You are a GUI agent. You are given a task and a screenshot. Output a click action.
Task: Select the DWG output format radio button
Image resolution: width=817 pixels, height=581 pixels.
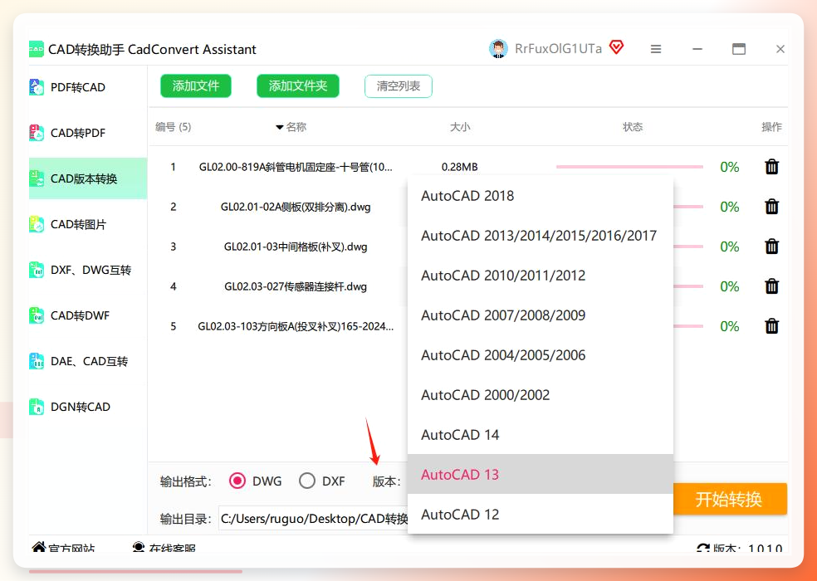click(237, 481)
